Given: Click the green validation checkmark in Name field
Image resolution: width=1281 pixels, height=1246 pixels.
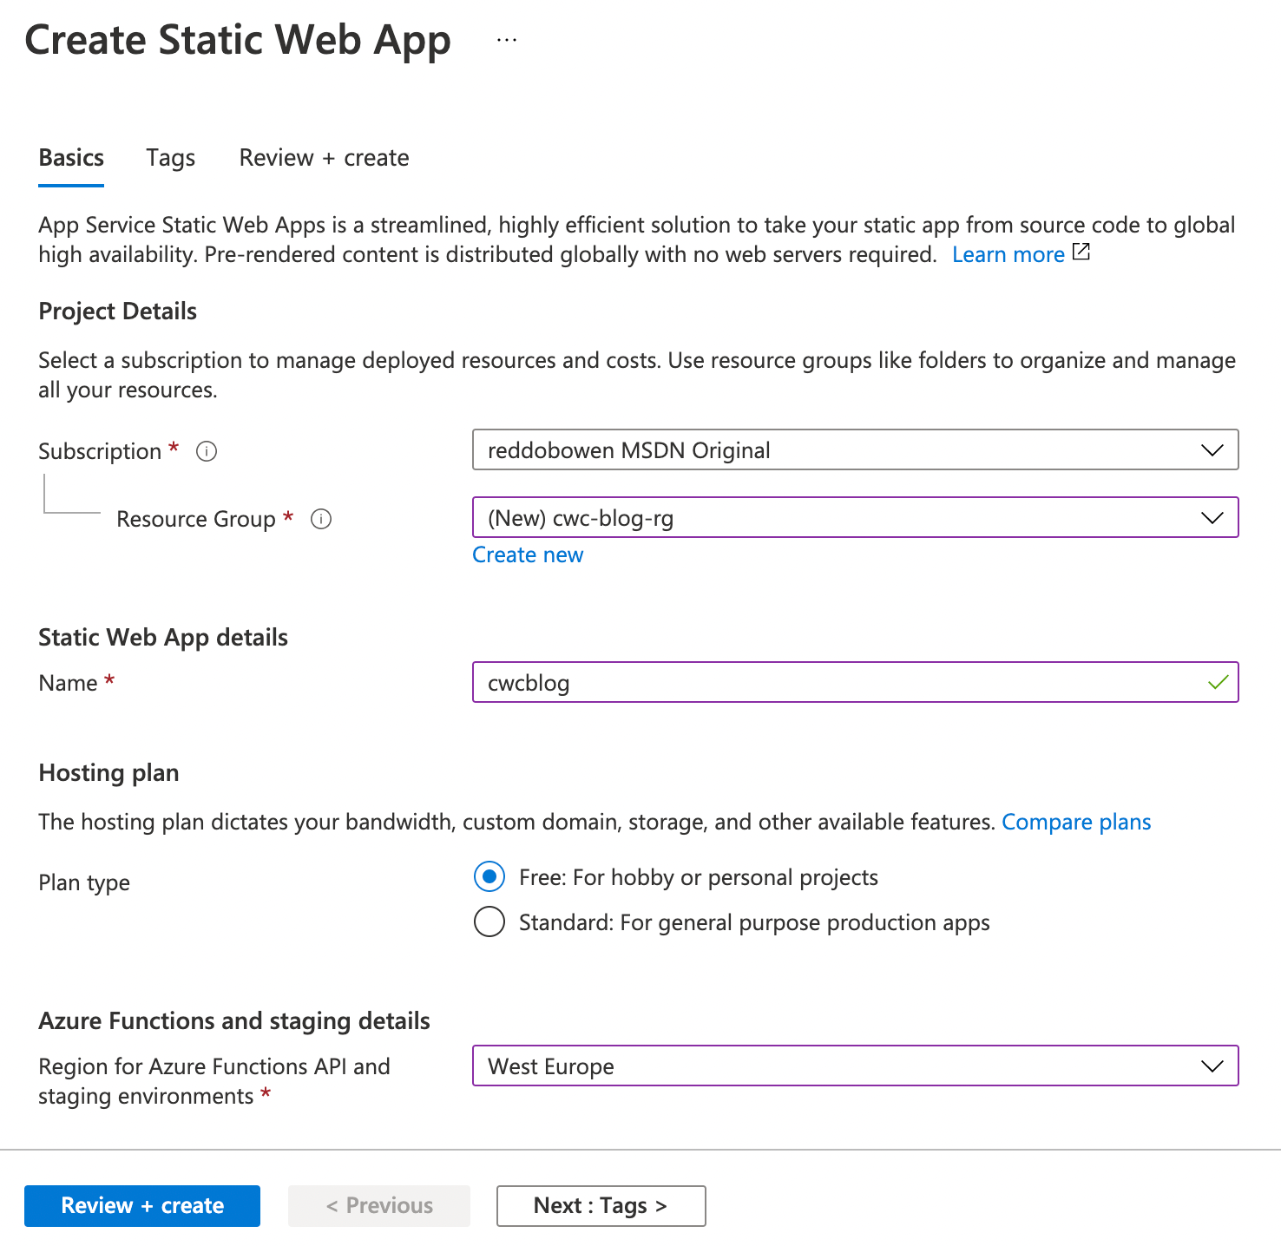Looking at the screenshot, I should (1218, 682).
